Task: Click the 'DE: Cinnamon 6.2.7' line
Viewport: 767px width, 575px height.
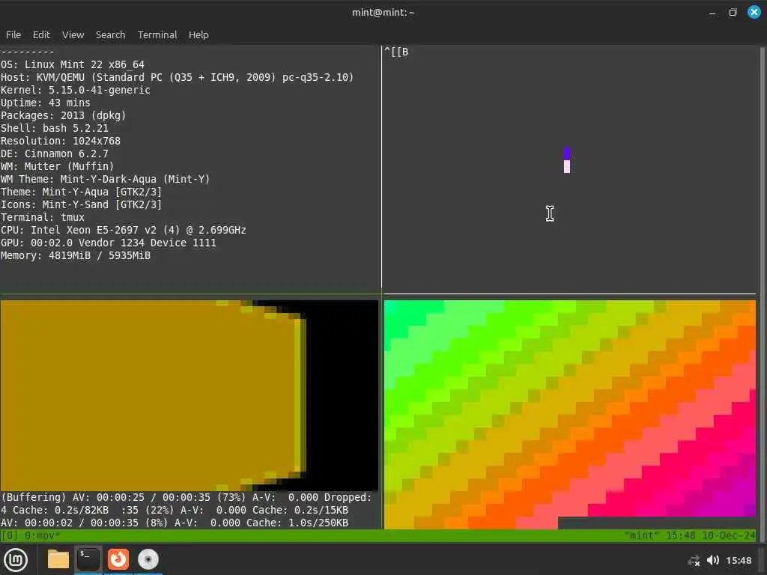Action: (54, 153)
